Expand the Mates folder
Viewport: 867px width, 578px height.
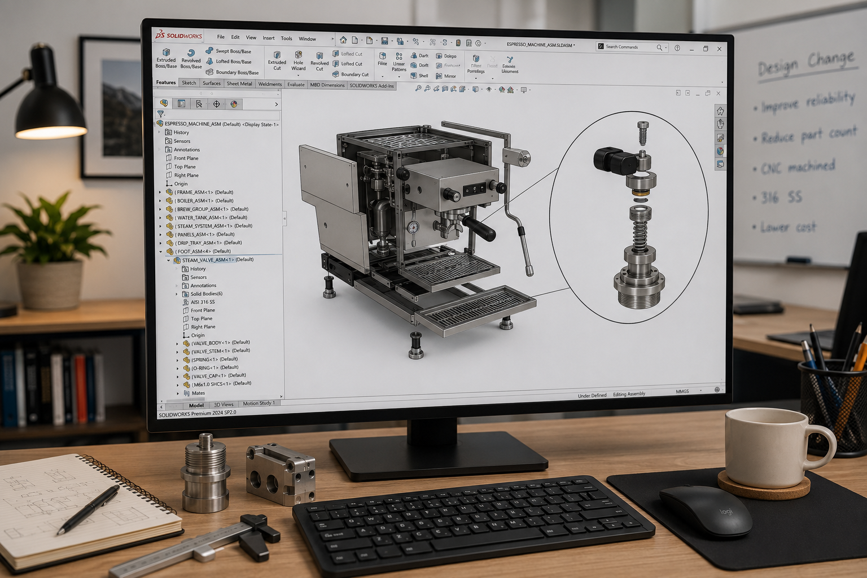point(178,393)
